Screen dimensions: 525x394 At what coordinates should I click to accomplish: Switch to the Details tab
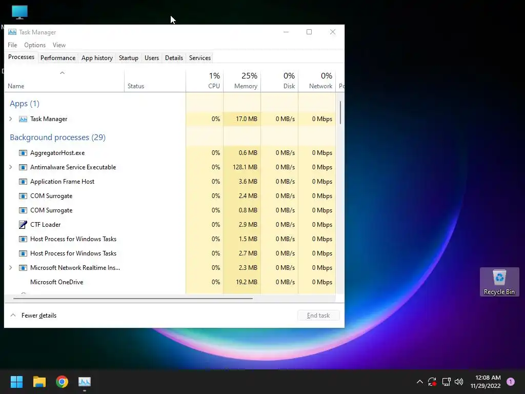174,58
